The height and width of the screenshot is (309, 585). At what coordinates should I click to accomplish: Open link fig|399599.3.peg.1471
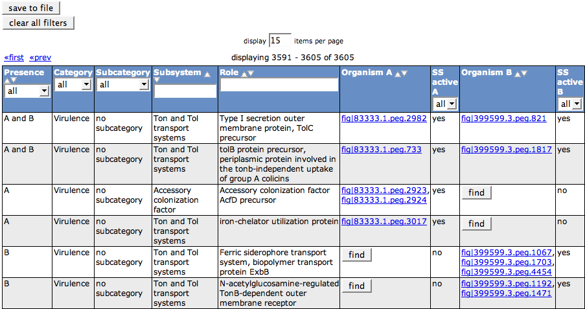pos(507,293)
